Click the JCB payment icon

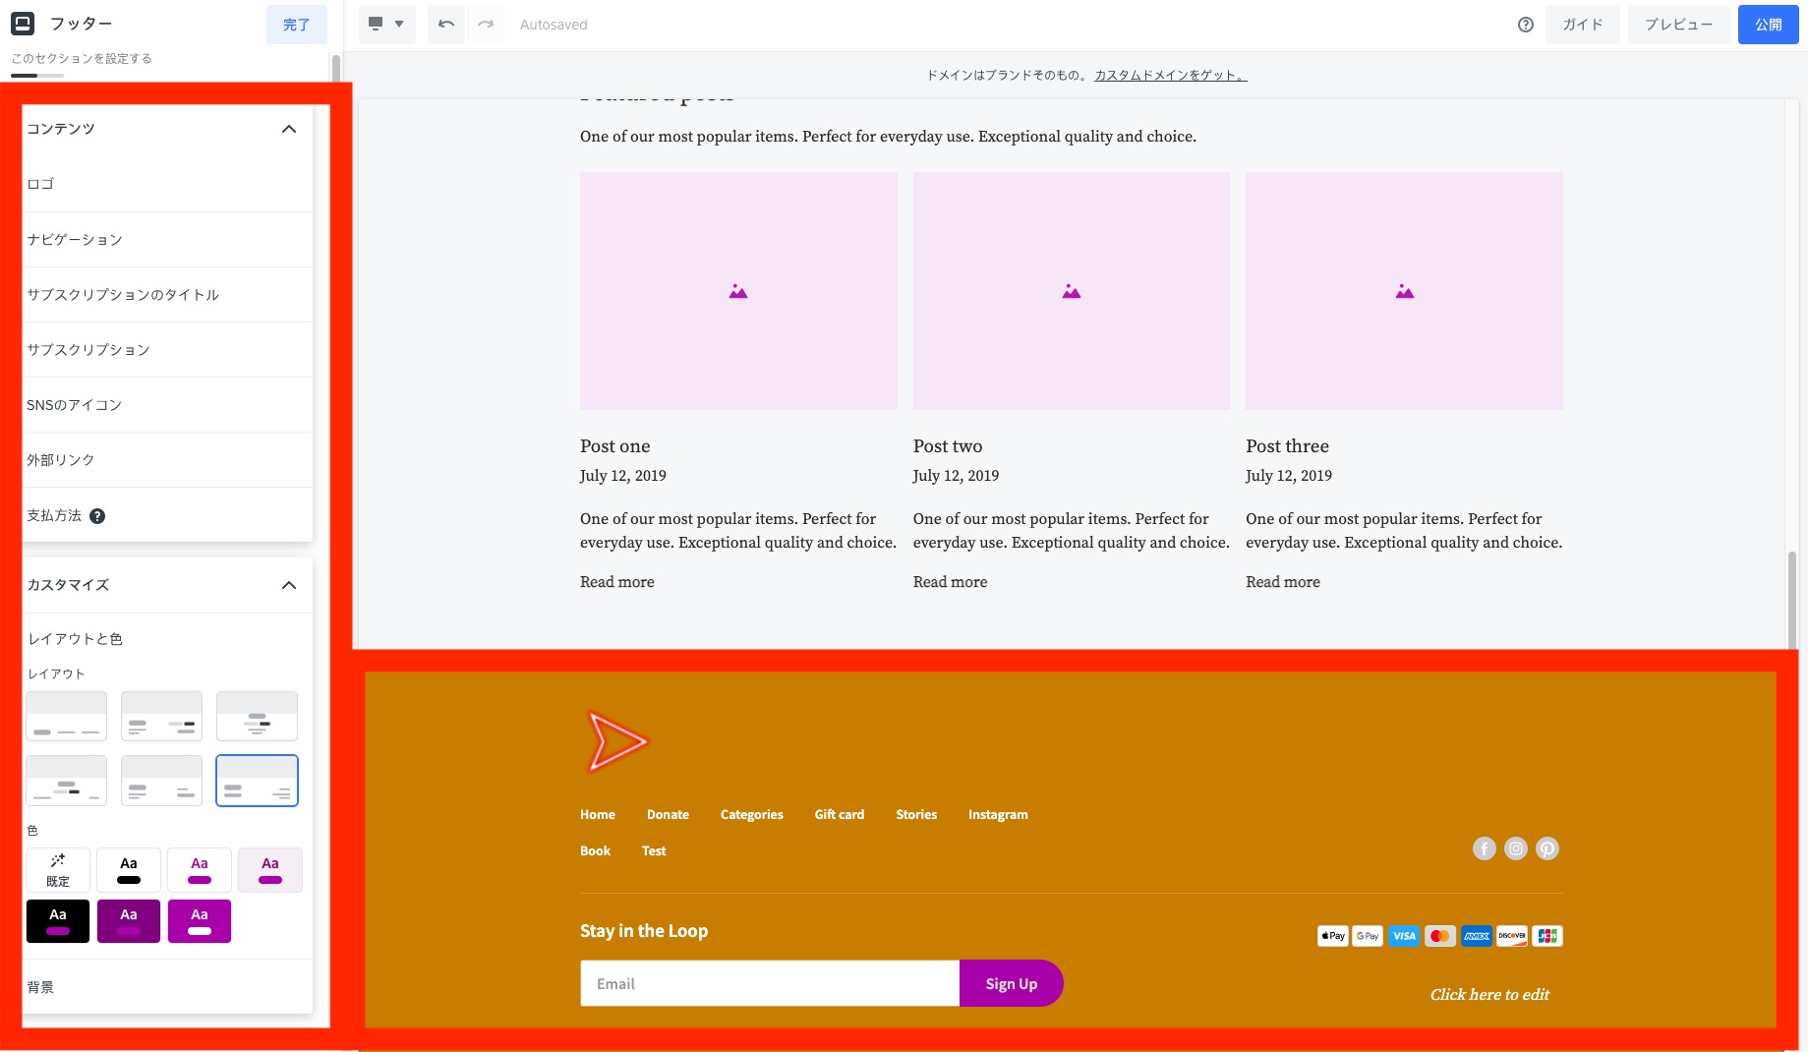click(x=1547, y=936)
